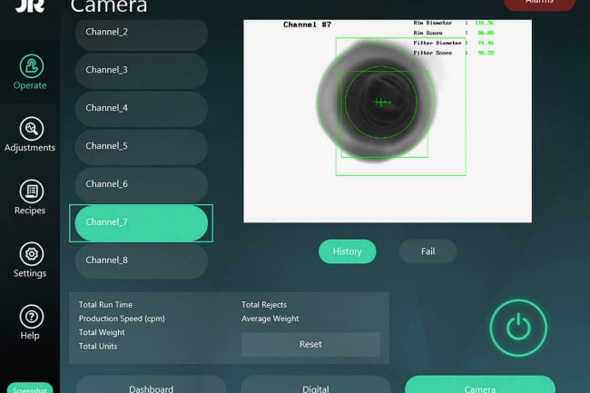Viewport: 590px width, 393px height.
Task: Choose Channel_4 camera feed
Action: 141,108
